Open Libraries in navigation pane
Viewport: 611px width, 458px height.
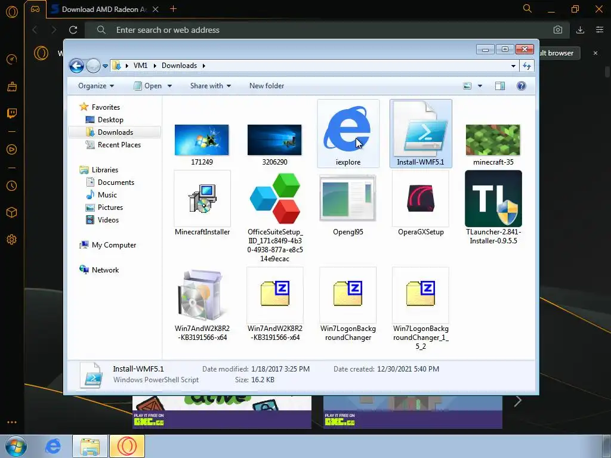click(x=104, y=170)
